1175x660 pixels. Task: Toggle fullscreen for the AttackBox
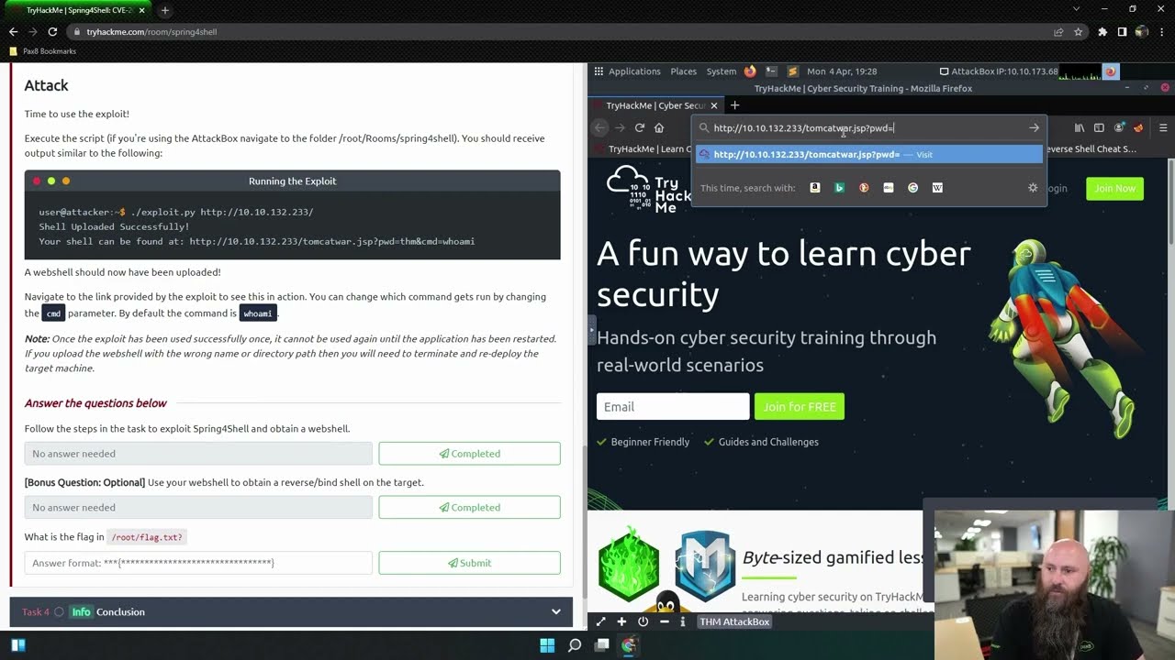coord(601,621)
